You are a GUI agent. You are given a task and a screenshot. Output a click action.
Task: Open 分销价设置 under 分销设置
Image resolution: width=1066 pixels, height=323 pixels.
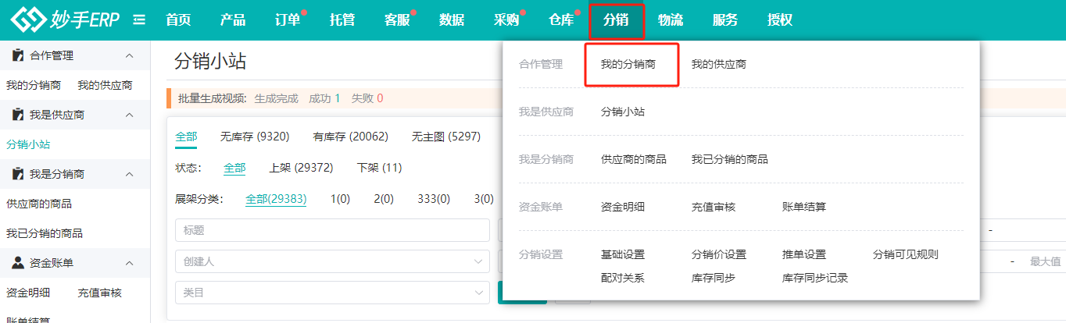click(718, 254)
